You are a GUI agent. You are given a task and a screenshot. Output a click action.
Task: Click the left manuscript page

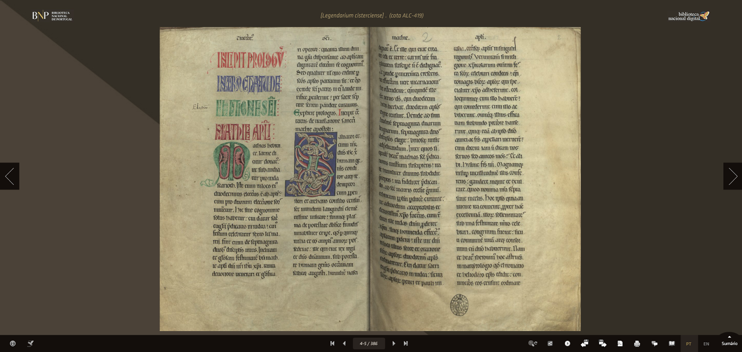(x=264, y=179)
